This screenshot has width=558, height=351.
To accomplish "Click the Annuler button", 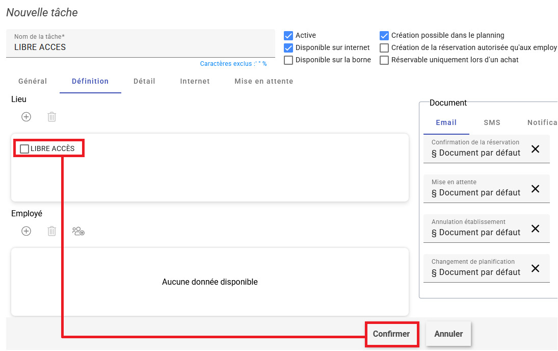I will (x=448, y=334).
